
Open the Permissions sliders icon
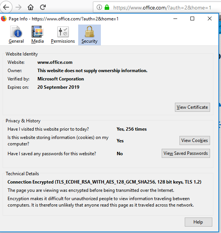[x=63, y=32]
